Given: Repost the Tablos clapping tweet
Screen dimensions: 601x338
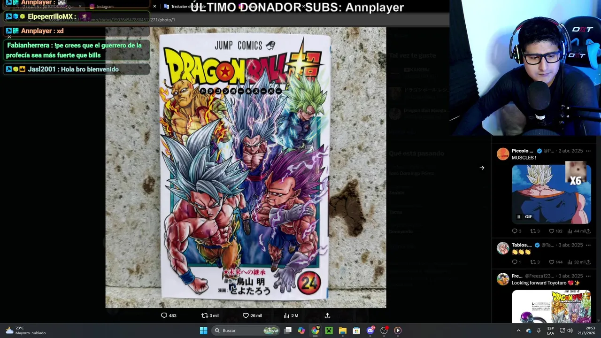Looking at the screenshot, I should coord(535,262).
